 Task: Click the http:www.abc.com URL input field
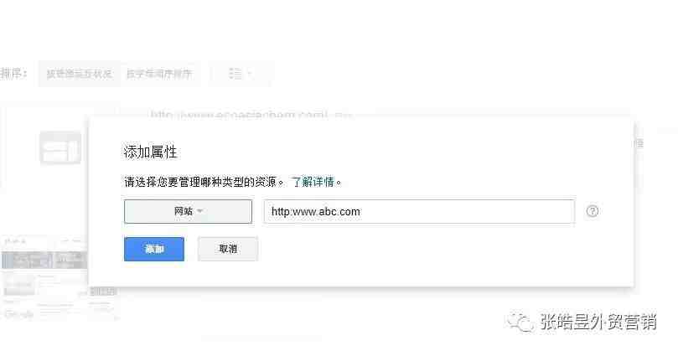(x=419, y=211)
